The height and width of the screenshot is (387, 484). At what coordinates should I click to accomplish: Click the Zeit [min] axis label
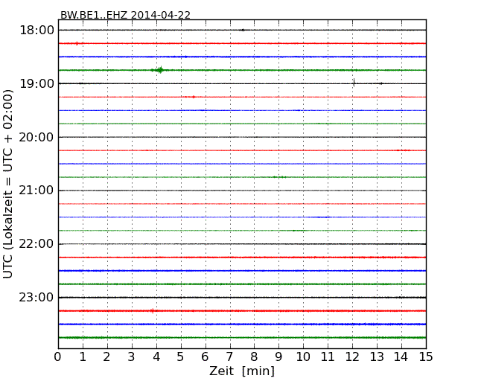click(242, 371)
